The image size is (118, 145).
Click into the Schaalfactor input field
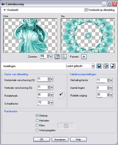[x=42, y=102]
